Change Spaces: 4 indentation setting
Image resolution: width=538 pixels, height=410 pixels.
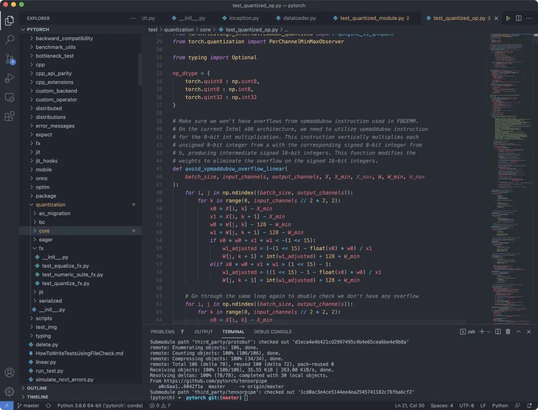click(x=441, y=406)
